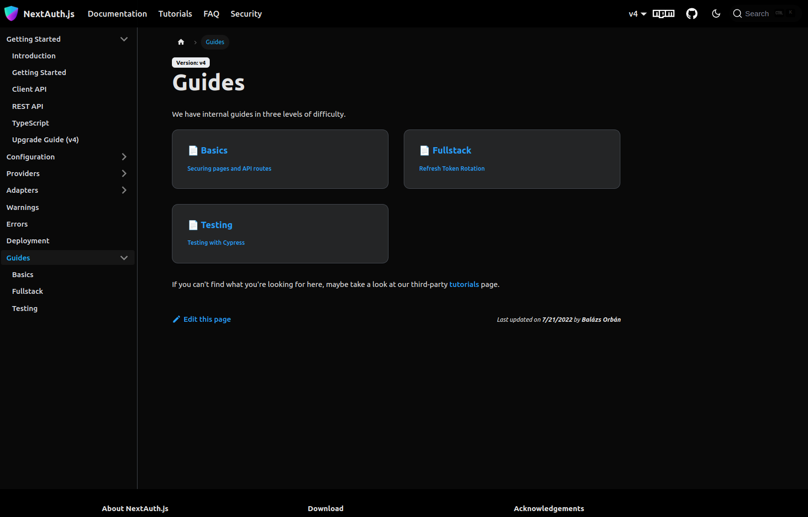Open the npm package icon link
The height and width of the screenshot is (517, 808).
pos(663,14)
